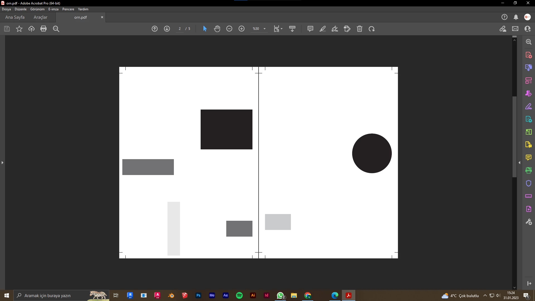Open the Görünüm menu
Viewport: 535px width, 301px height.
(37, 9)
